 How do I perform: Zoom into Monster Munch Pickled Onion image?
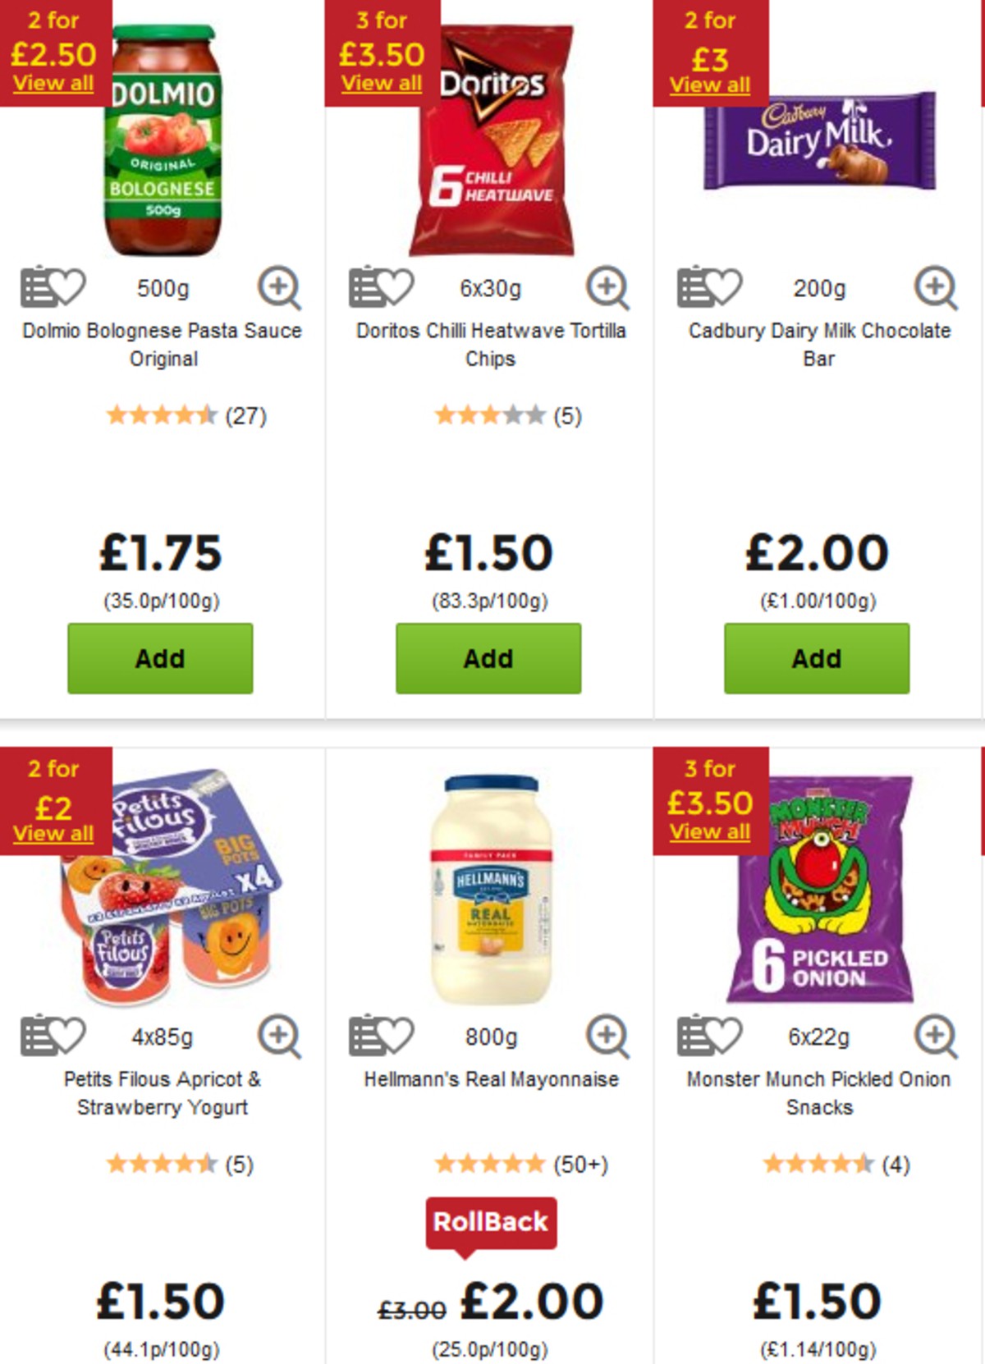(x=933, y=1037)
